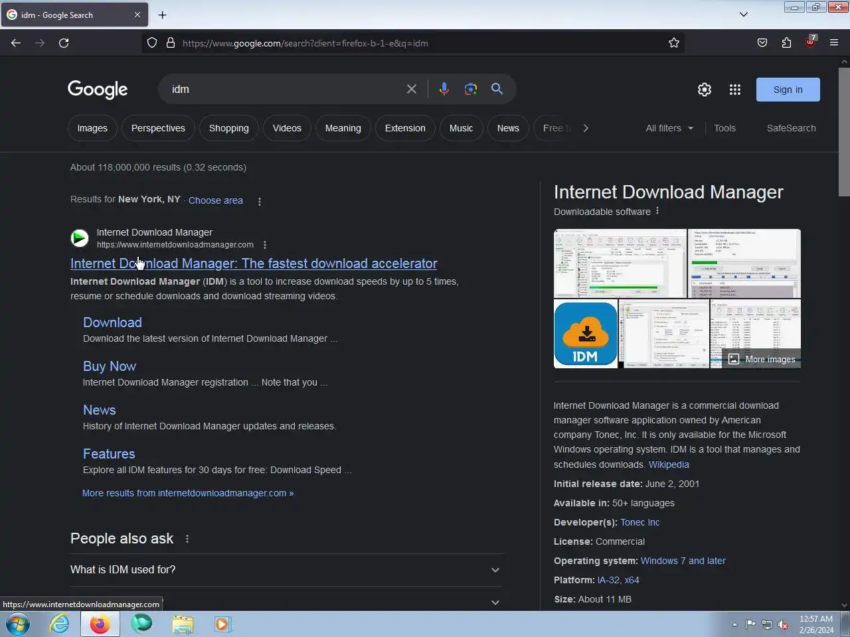
Task: Select the Videos filter chip
Action: point(287,128)
